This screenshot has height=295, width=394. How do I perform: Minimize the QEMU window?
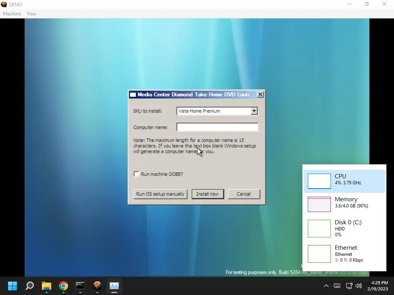click(349, 4)
